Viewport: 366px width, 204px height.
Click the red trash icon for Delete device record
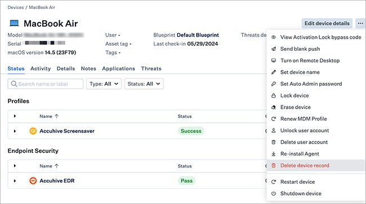coord(274,166)
